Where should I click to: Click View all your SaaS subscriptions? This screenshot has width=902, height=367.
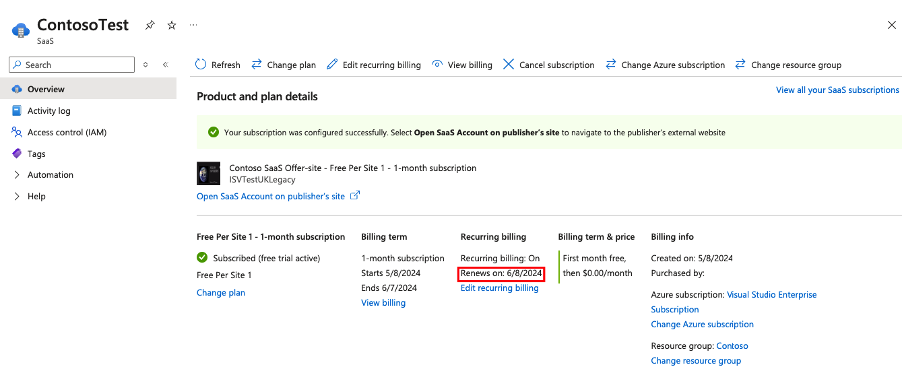point(837,90)
